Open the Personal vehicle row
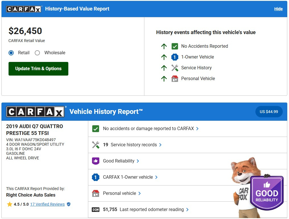 coord(120,193)
